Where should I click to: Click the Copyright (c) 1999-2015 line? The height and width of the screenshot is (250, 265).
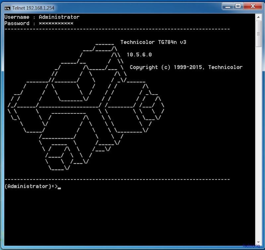tap(186, 67)
